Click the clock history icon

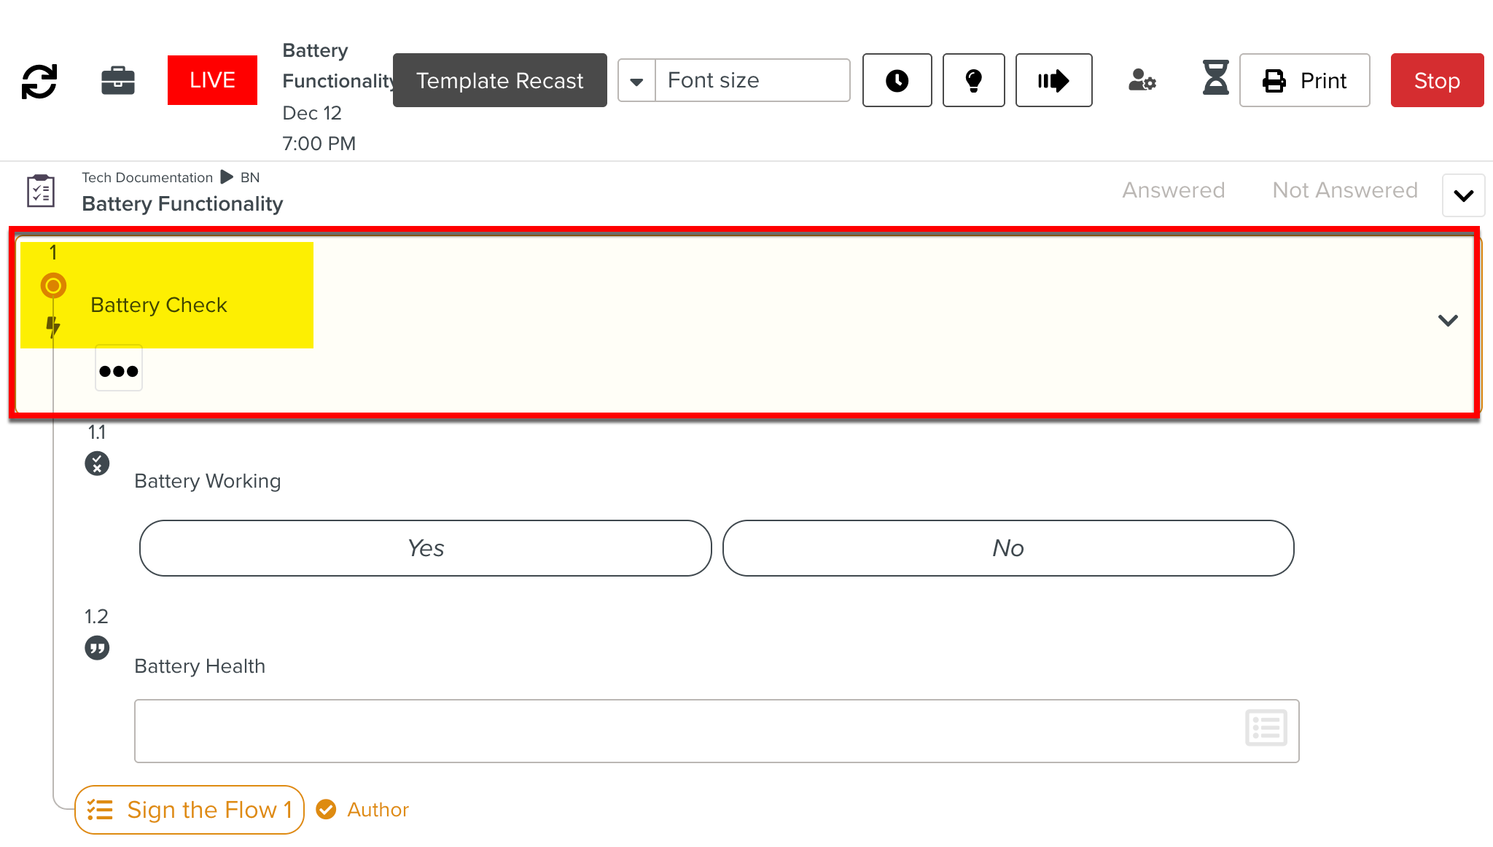[x=897, y=80]
